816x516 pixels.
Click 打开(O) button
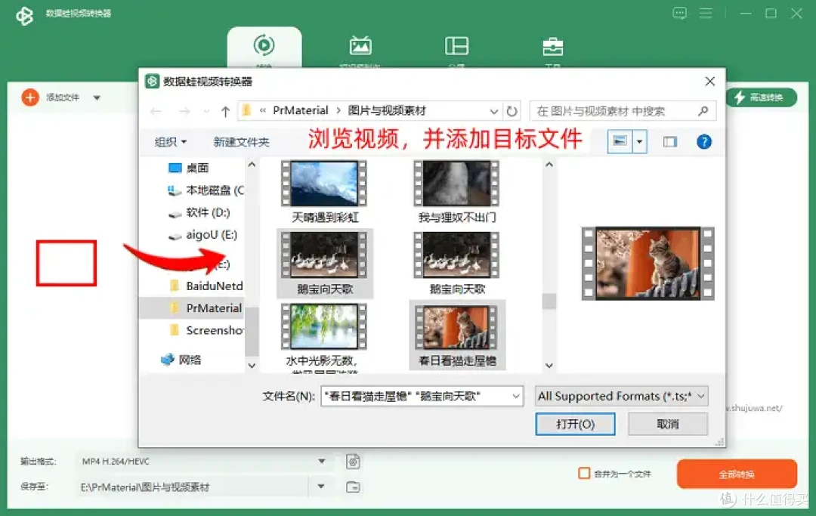575,424
